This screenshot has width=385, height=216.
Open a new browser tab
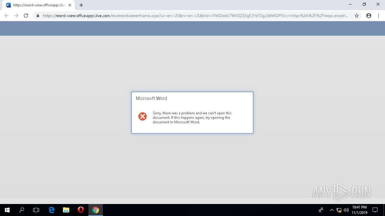[x=81, y=5]
